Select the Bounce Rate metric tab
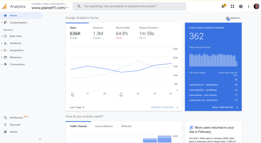261x143 pixels. 123,33
